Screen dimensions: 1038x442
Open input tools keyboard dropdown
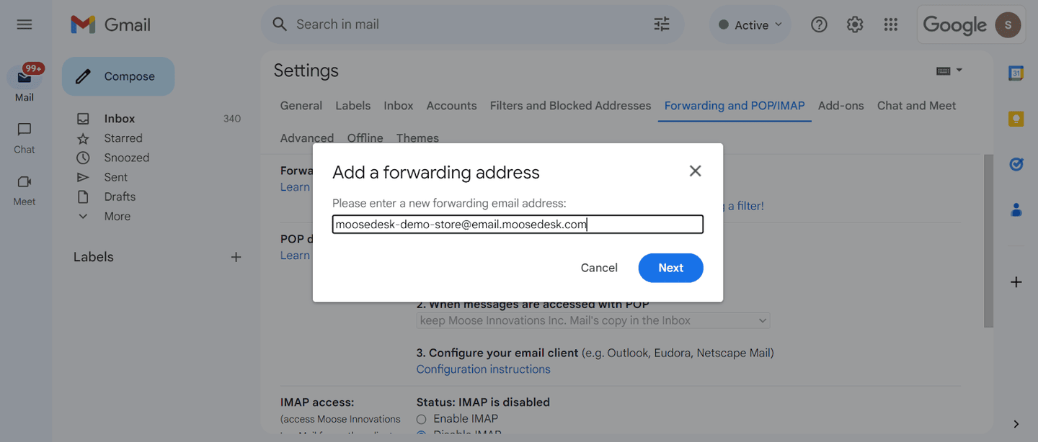click(x=949, y=71)
